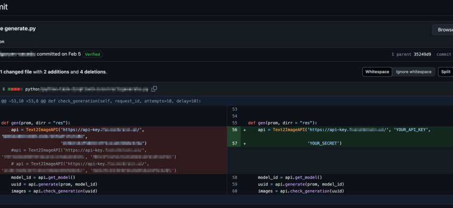Click the plus marker on line 57
Viewport: 453px width, 208px height.
pos(245,143)
